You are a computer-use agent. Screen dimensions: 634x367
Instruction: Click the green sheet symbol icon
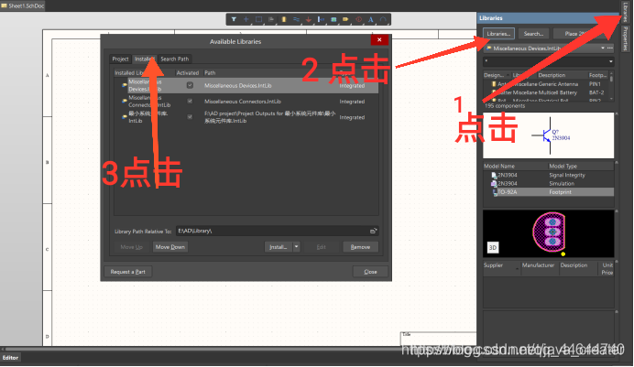point(333,19)
